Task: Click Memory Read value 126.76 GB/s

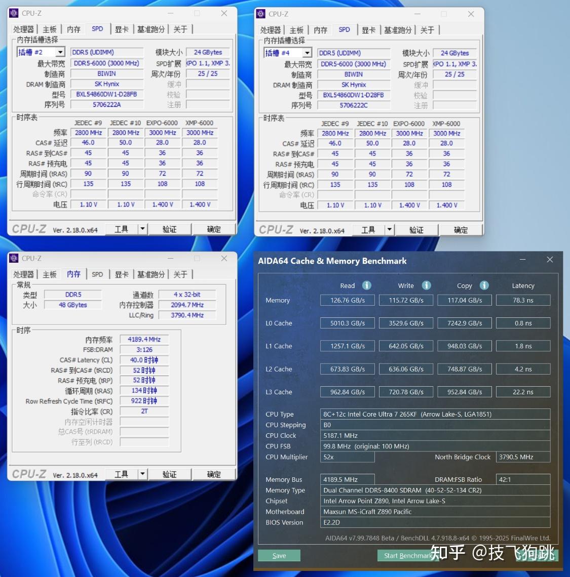Action: pos(348,300)
